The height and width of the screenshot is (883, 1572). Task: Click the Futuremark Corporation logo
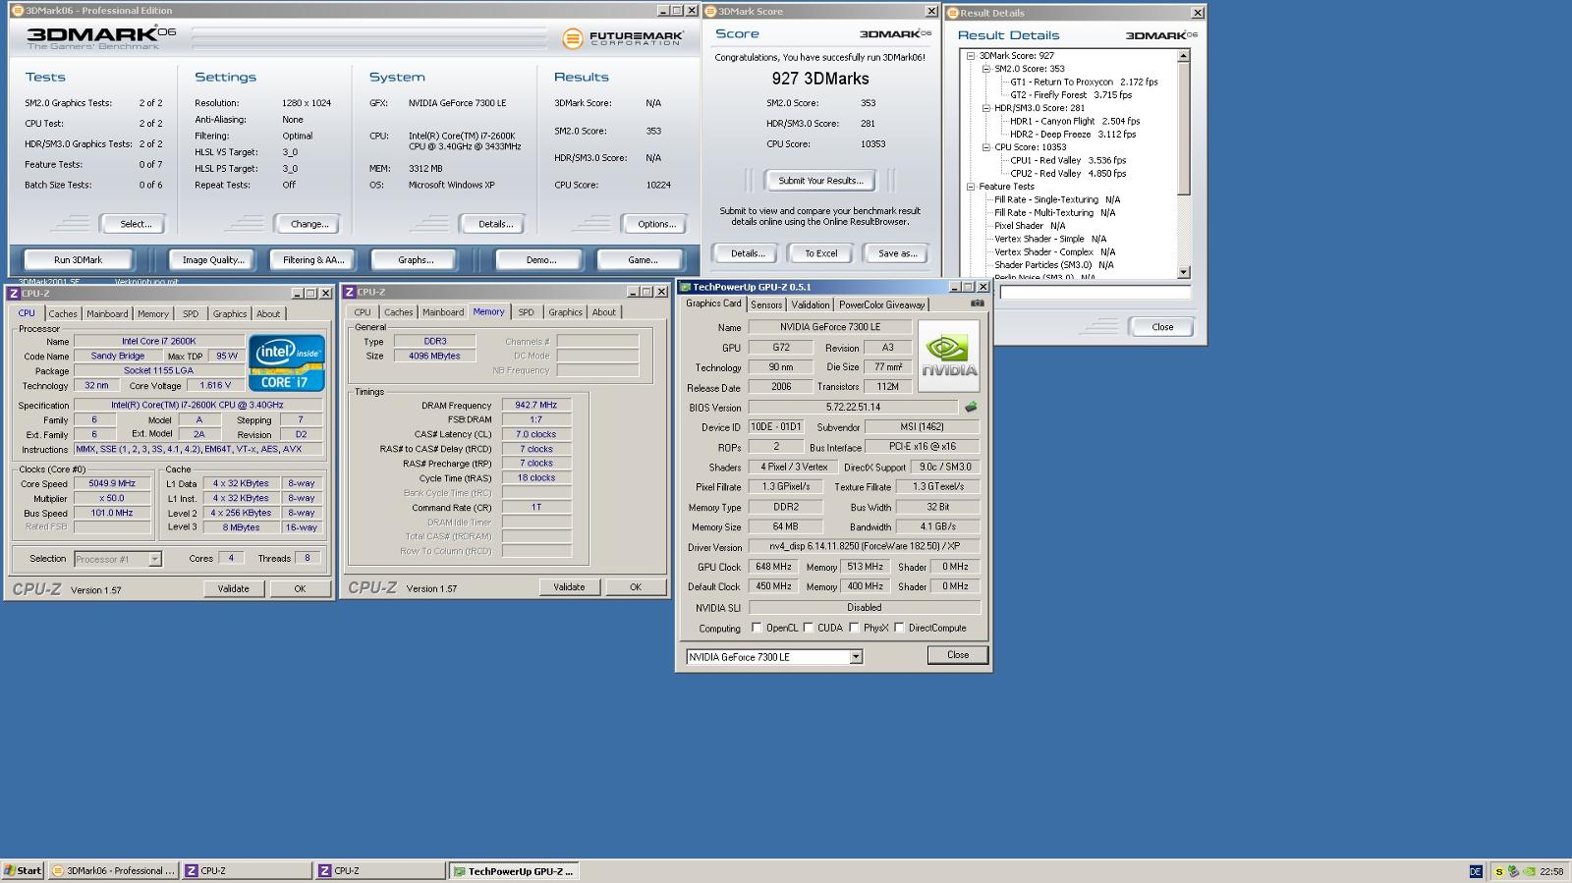(623, 39)
